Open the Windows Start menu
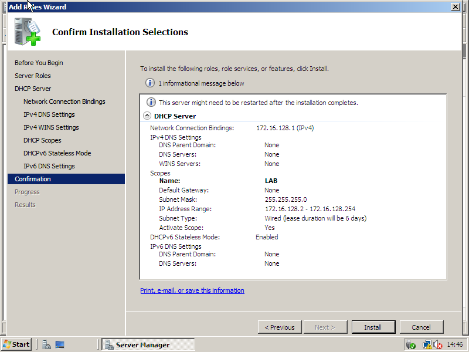 tap(16, 344)
